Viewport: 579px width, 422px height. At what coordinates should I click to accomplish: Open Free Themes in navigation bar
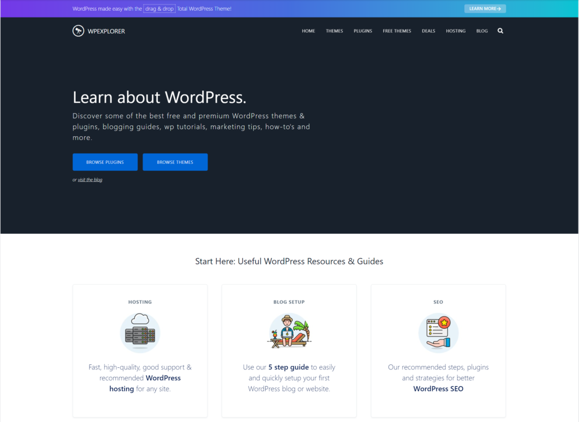pos(397,31)
